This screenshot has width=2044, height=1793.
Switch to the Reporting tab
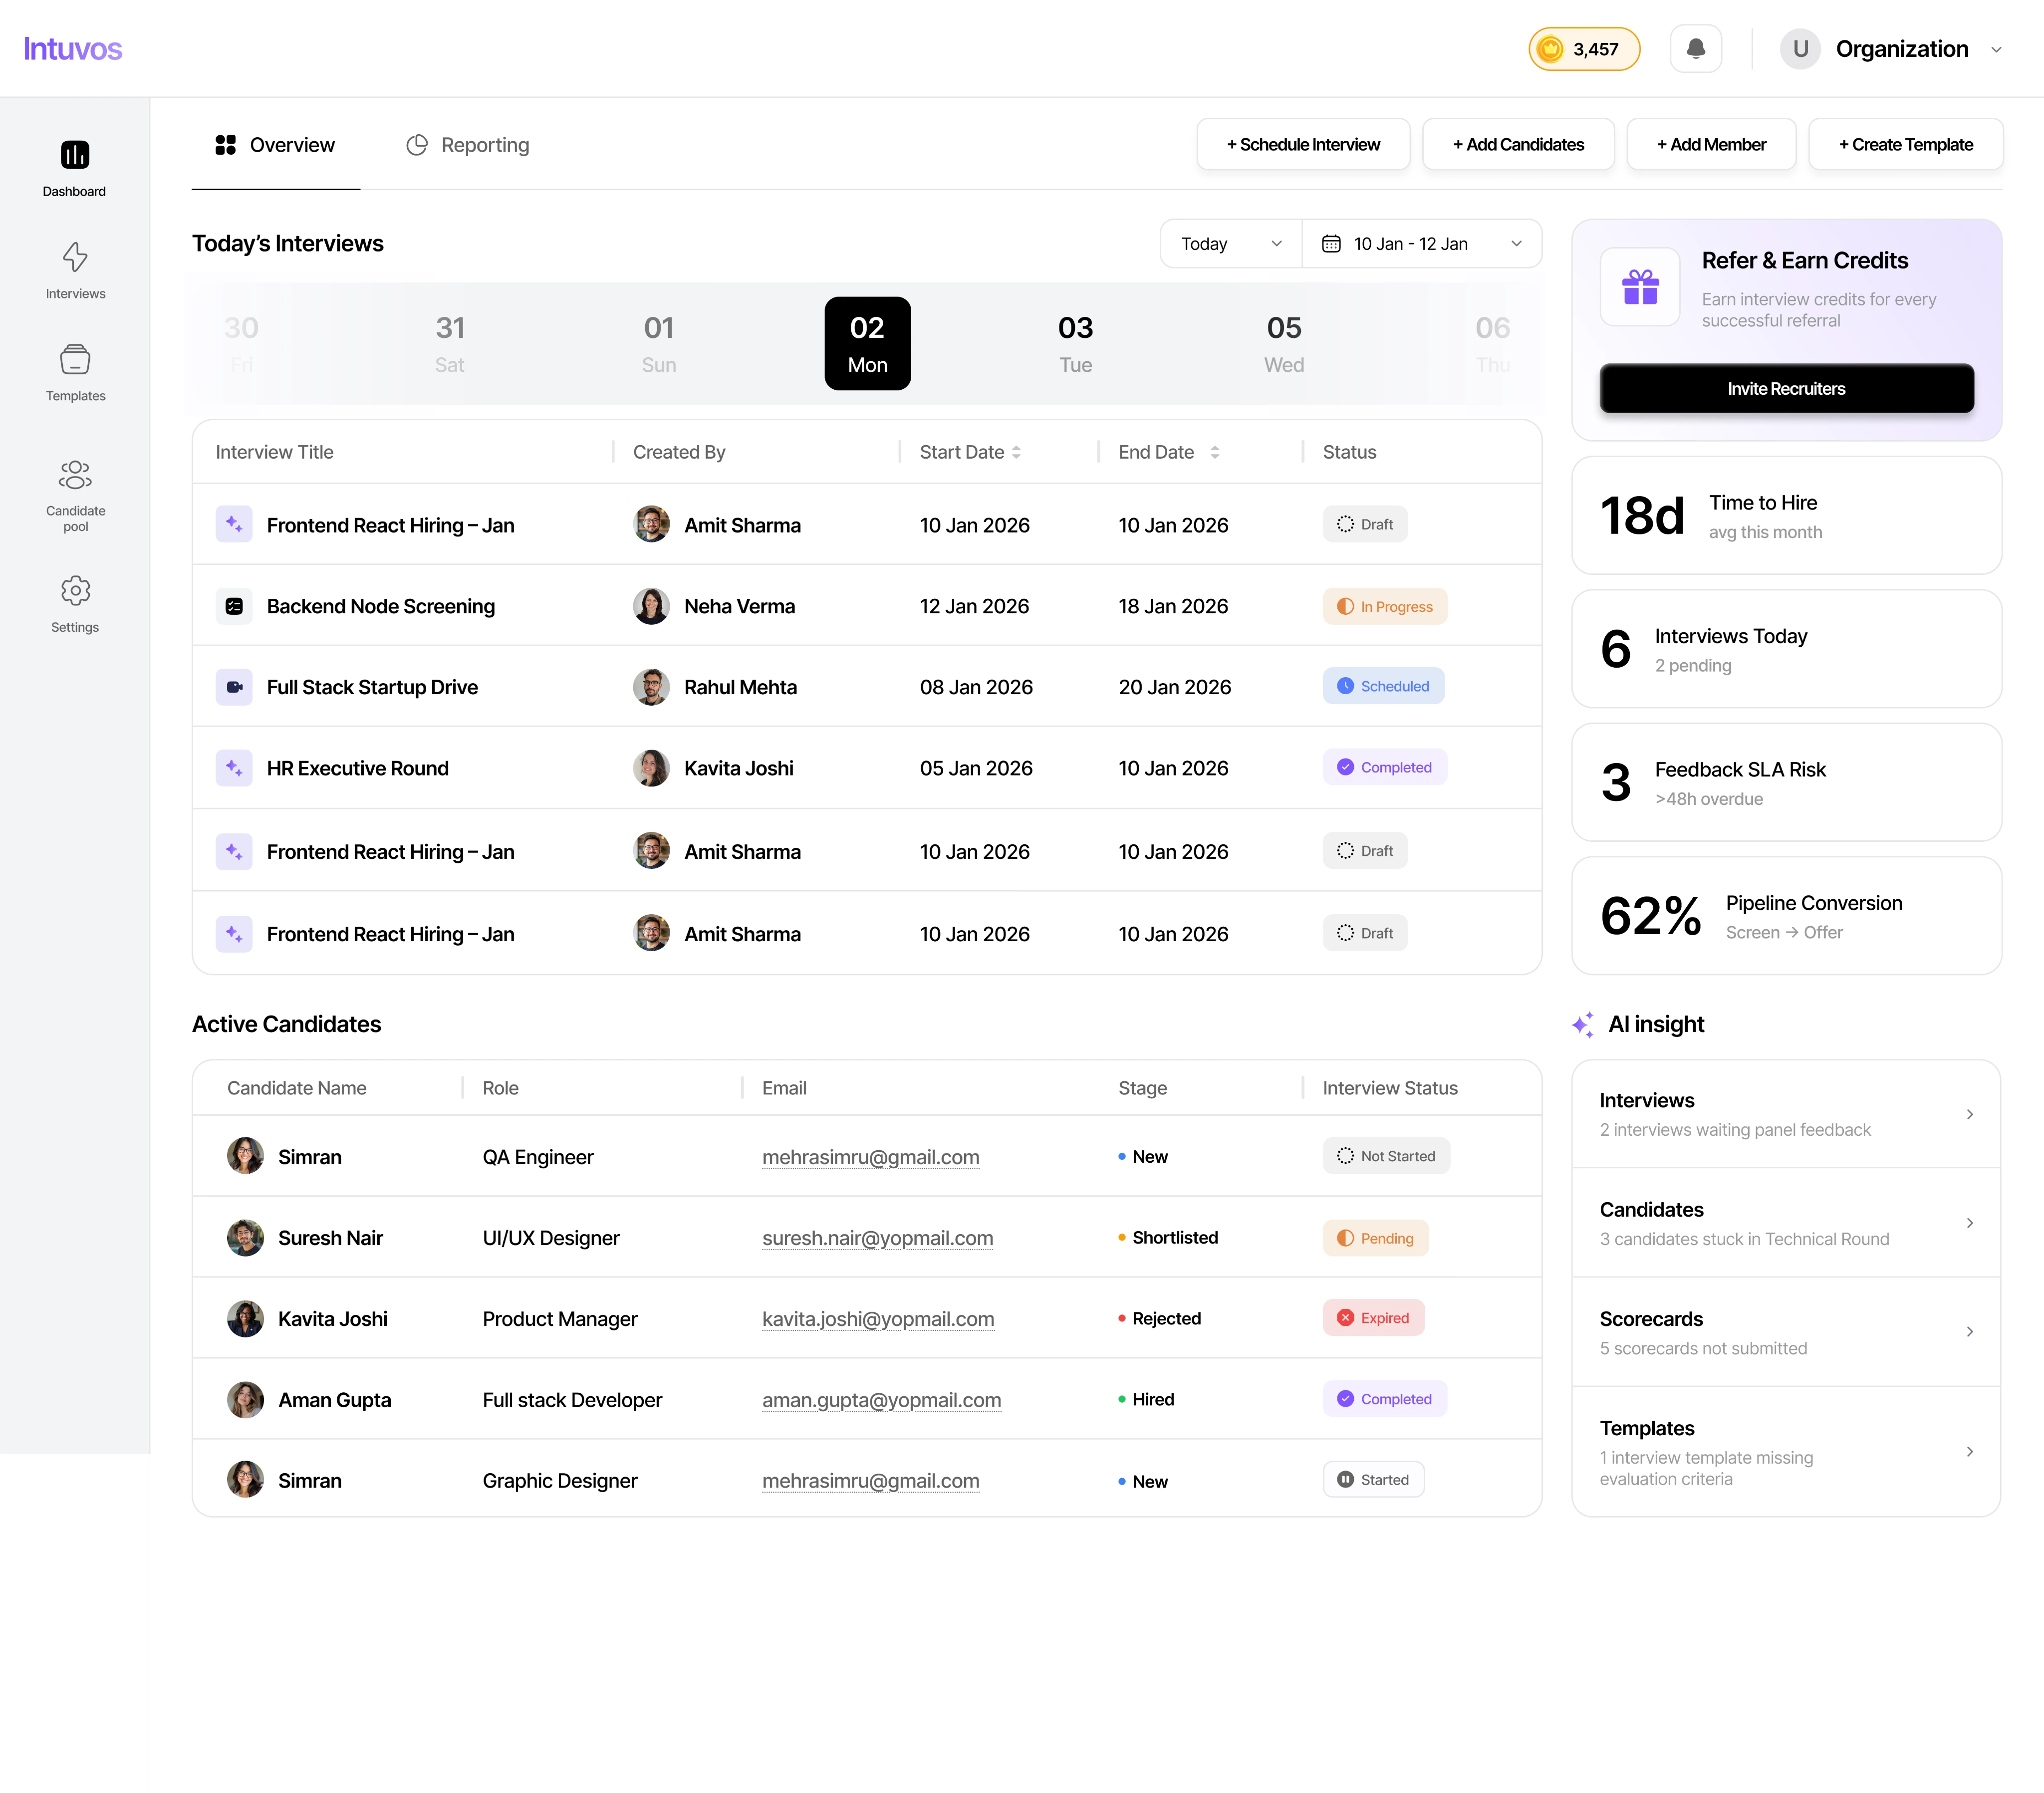(x=467, y=144)
